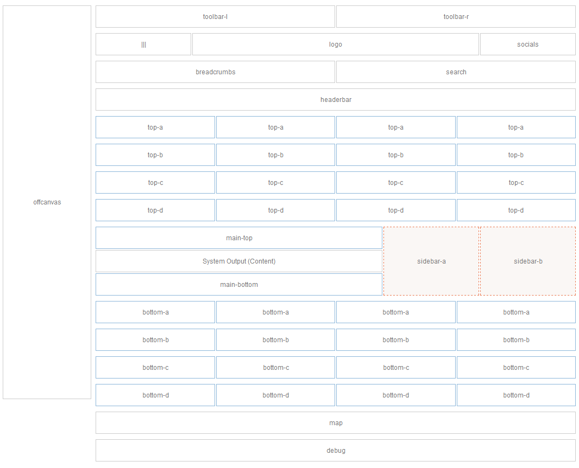Choose the breadcrumbs position box
Image resolution: width=579 pixels, height=468 pixels.
tap(215, 72)
